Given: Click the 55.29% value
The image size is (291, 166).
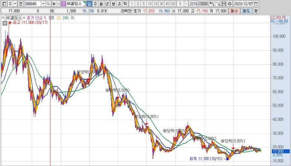Looking at the screenshot, I should pyautogui.click(x=88, y=11).
